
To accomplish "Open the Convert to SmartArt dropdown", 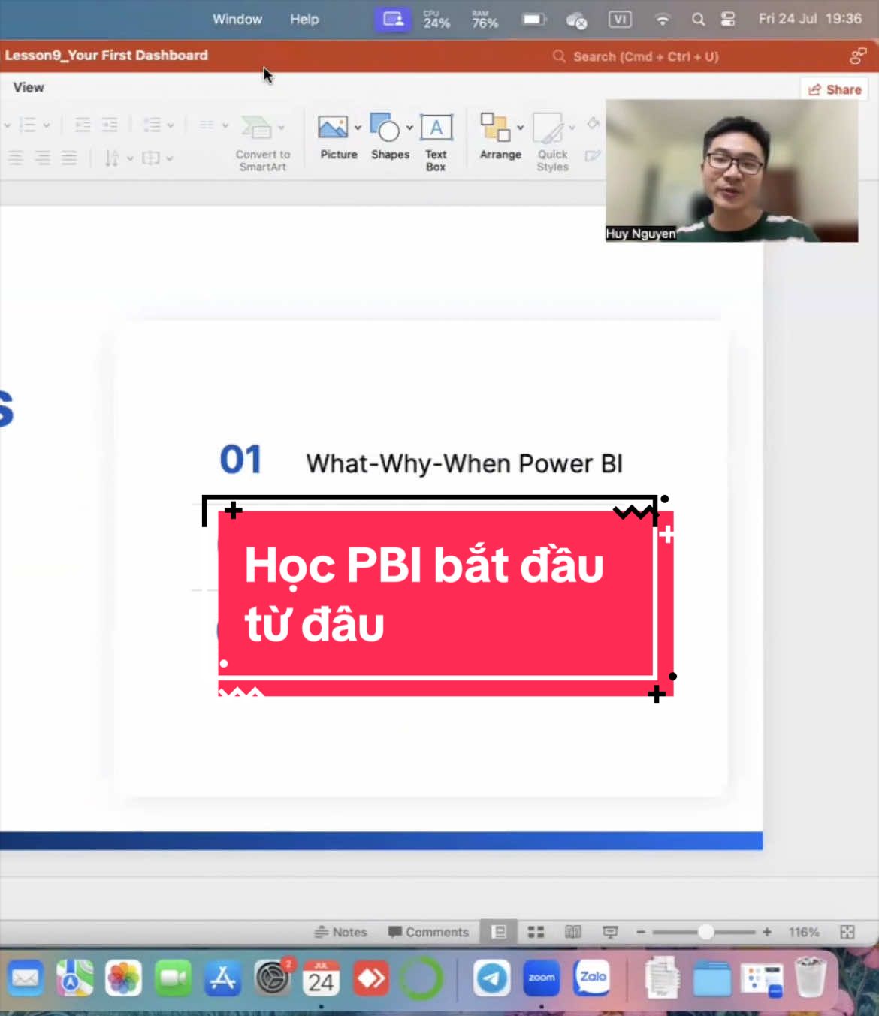I will tap(281, 128).
